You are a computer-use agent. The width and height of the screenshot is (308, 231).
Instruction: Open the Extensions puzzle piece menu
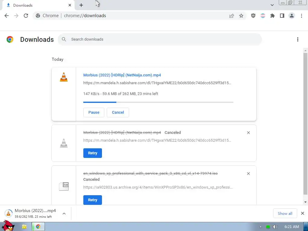273,16
